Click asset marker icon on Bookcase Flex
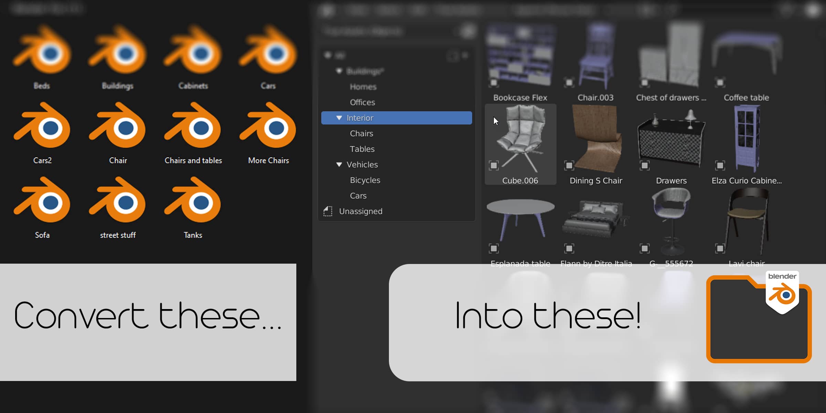The height and width of the screenshot is (413, 826). click(494, 83)
